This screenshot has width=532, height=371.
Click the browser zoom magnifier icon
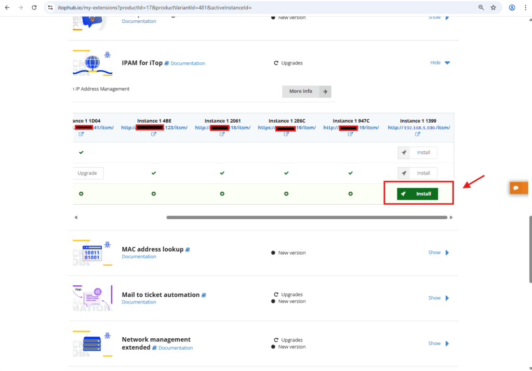pyautogui.click(x=481, y=8)
